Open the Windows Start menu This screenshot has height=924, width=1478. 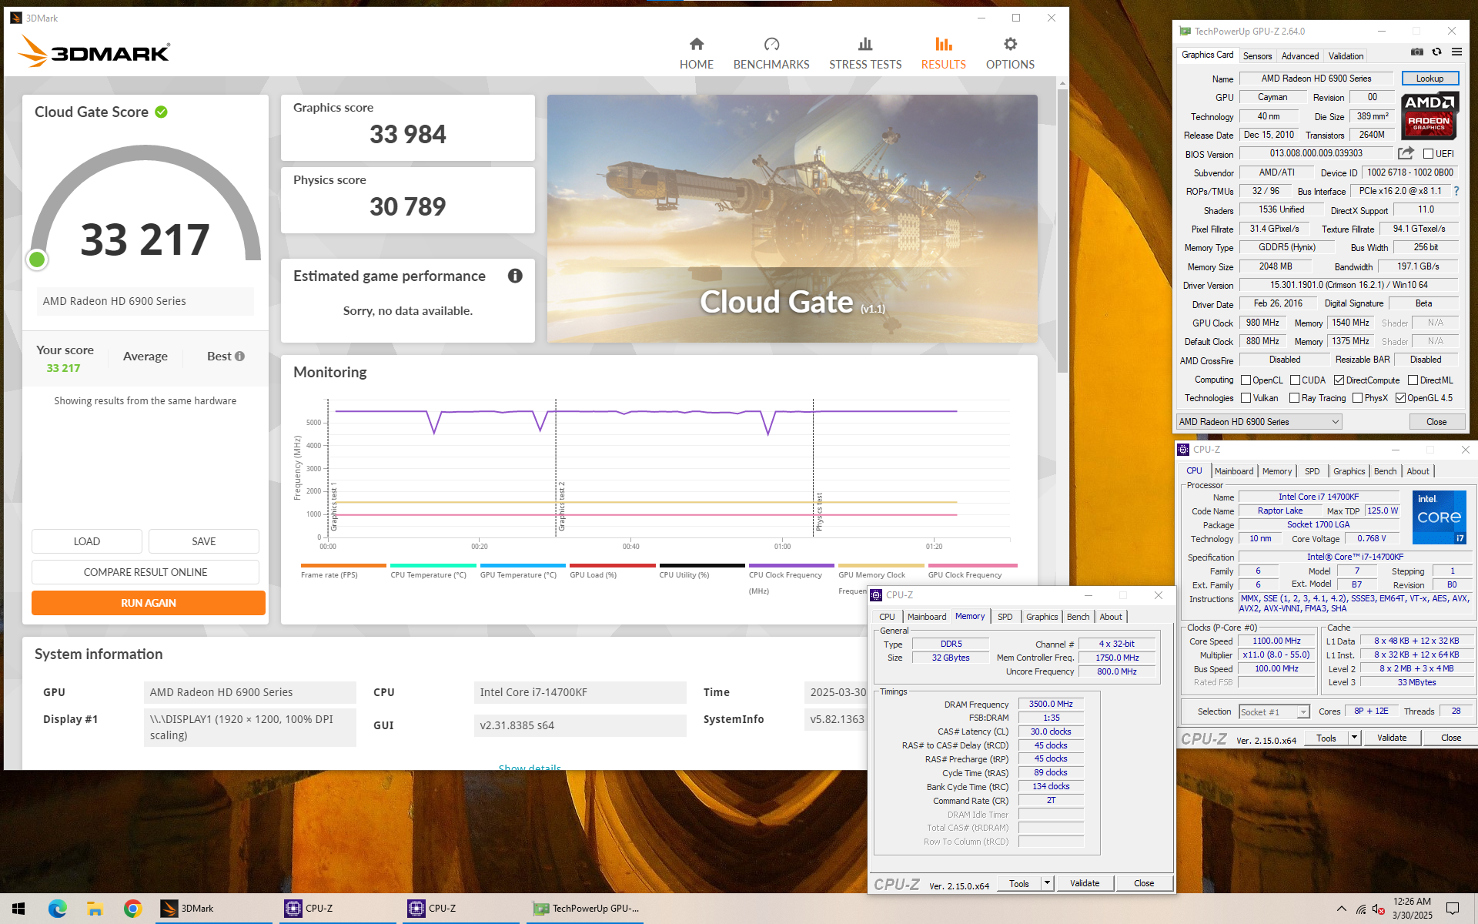[18, 909]
